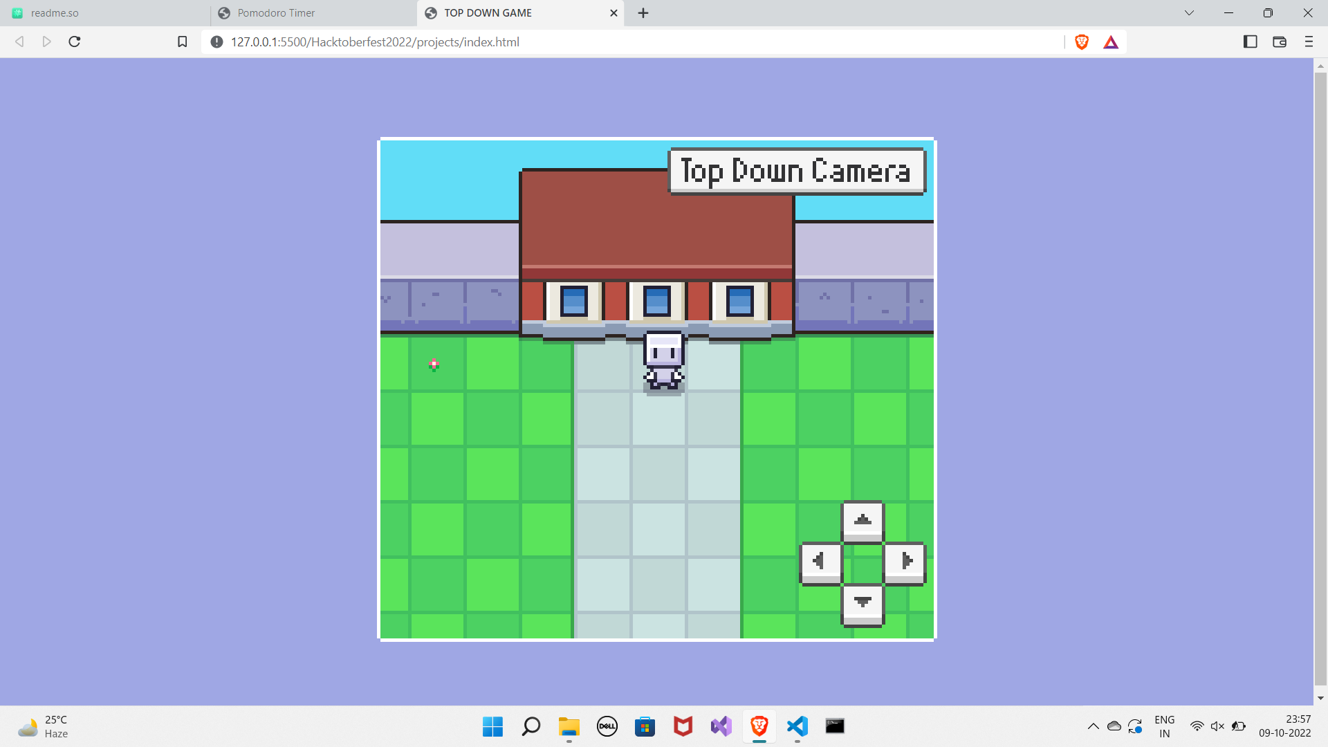Open a new browser tab
Viewport: 1328px width, 747px height.
(643, 13)
